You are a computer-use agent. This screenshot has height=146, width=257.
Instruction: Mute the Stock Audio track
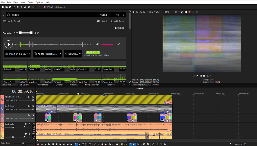(26, 124)
